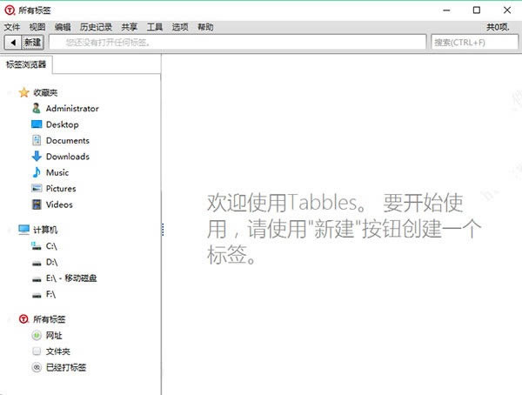The width and height of the screenshot is (522, 395).
Task: Click the back arrow button
Action: coord(13,42)
